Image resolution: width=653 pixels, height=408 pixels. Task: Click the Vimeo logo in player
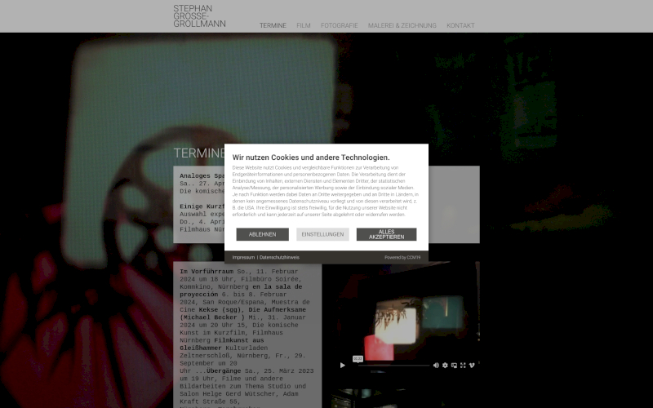coord(472,365)
